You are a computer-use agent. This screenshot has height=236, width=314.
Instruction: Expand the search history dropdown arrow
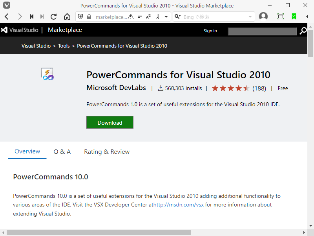pos(250,17)
